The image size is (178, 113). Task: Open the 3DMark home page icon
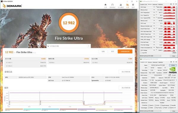pos(105,5)
